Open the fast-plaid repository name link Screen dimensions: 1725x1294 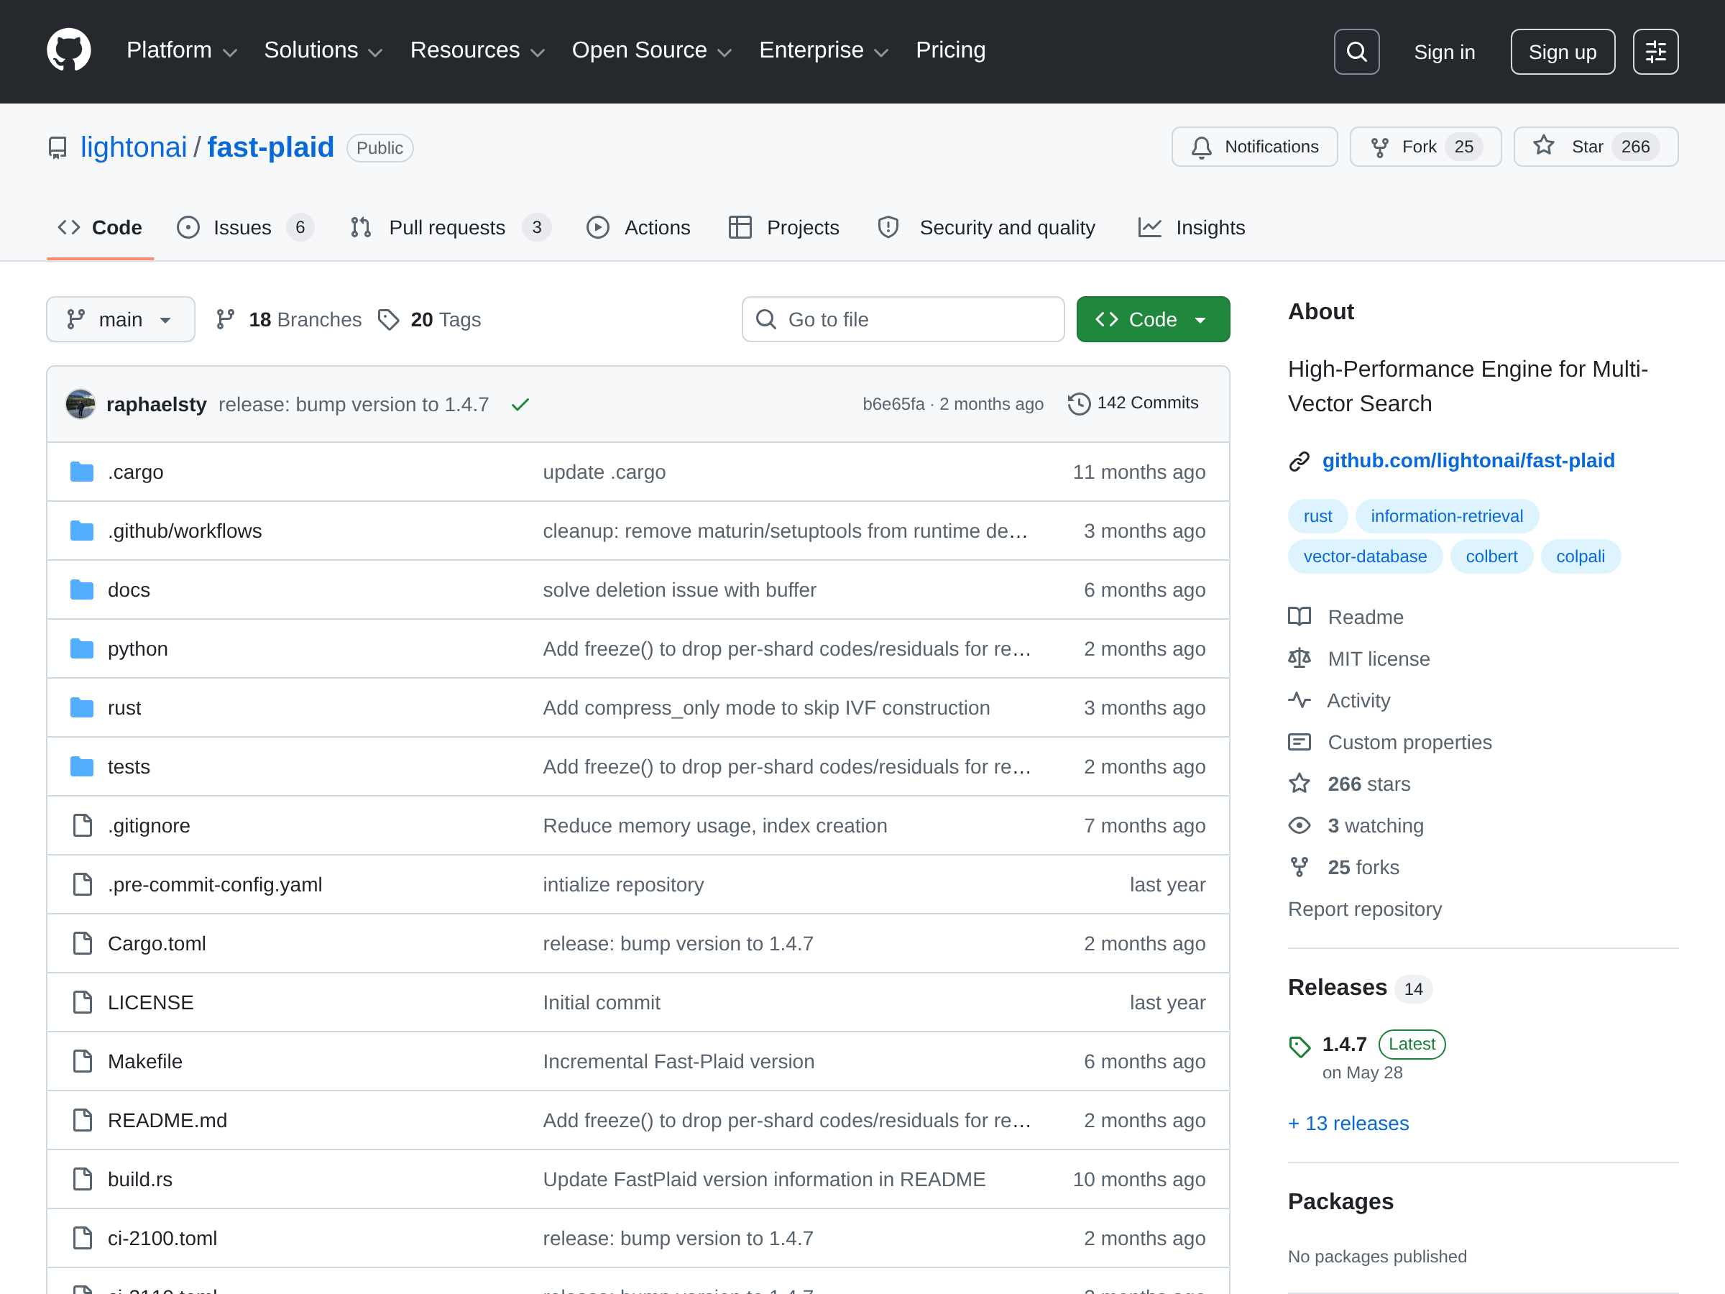pyautogui.click(x=270, y=147)
